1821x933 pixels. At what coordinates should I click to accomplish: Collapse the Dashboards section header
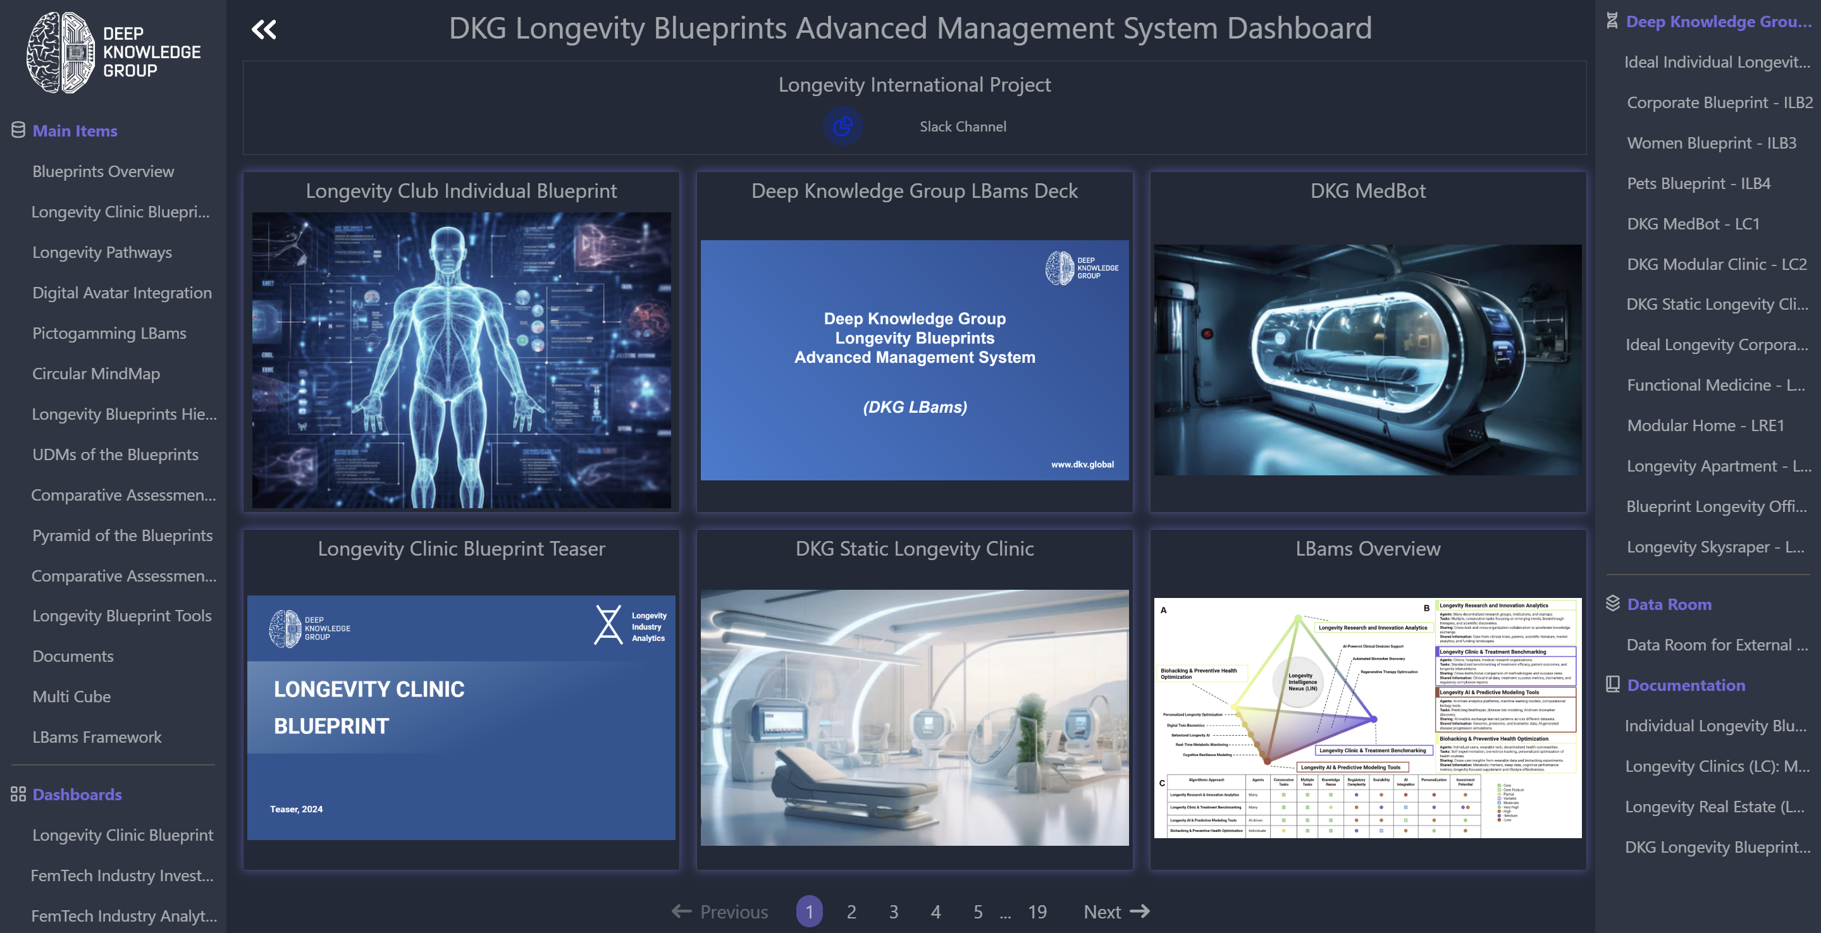pos(77,795)
